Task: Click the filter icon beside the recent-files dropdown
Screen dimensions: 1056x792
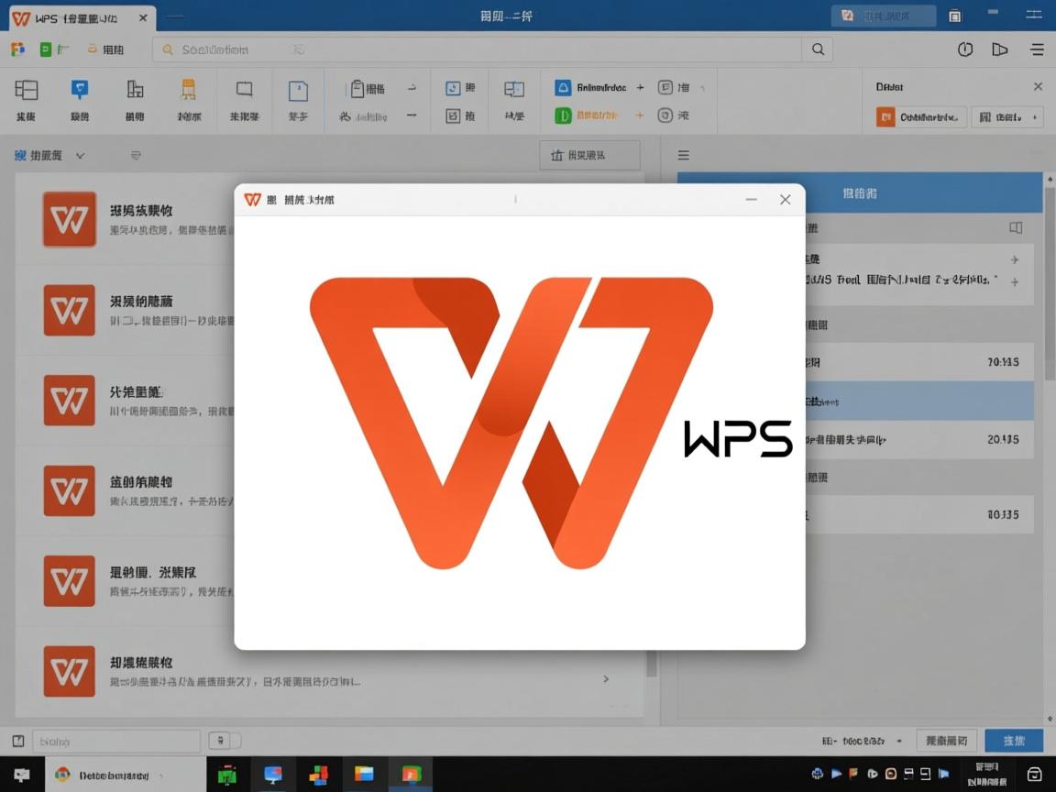Action: 136,155
